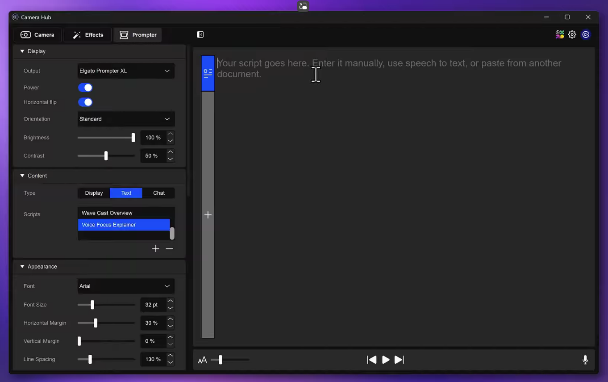Collapse the sidebar panel icon
Viewport: 608px width, 382px height.
click(x=200, y=35)
